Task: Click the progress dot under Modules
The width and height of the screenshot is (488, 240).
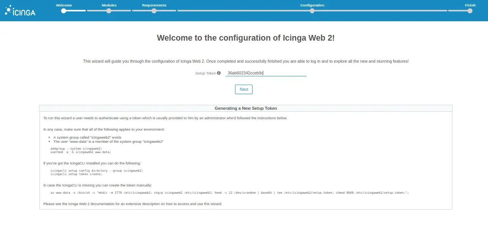Action: point(109,11)
